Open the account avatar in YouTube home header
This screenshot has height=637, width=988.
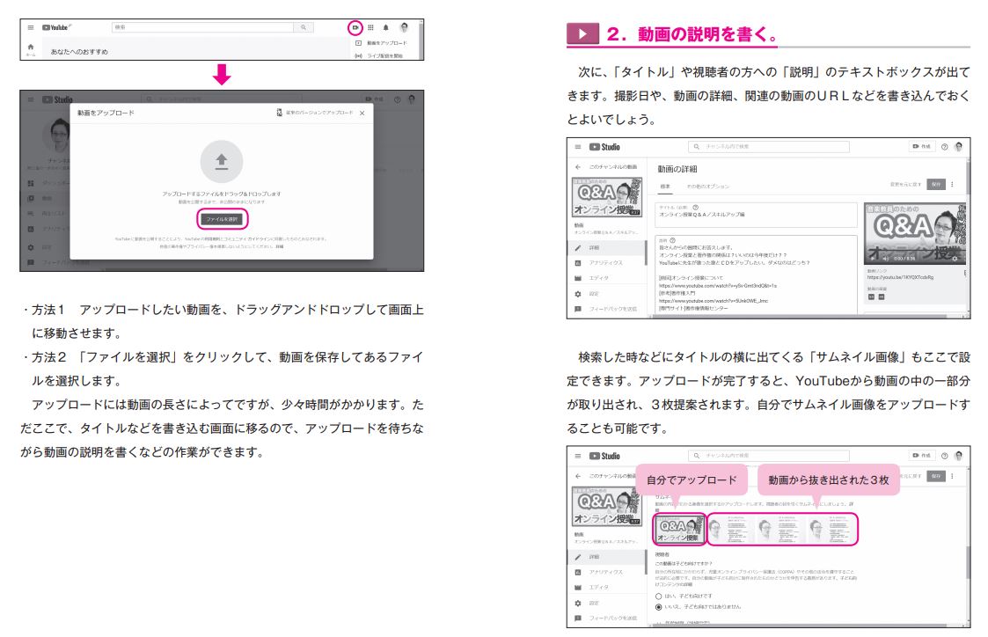(x=404, y=28)
